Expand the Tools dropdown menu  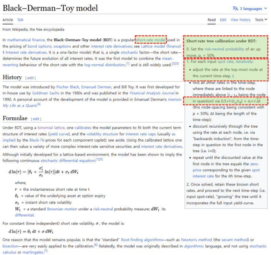(261, 20)
